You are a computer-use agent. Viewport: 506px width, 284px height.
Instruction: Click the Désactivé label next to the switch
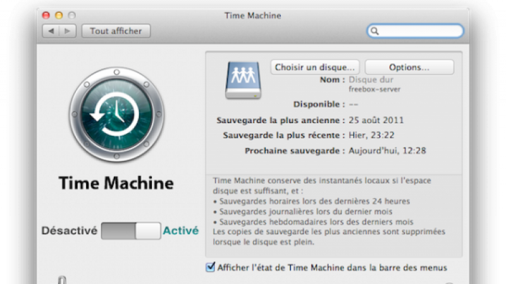coord(70,230)
